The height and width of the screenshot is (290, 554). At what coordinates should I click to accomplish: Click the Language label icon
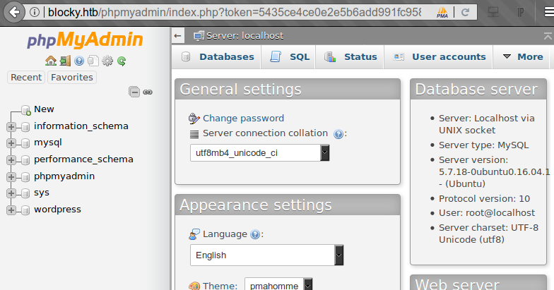point(194,234)
